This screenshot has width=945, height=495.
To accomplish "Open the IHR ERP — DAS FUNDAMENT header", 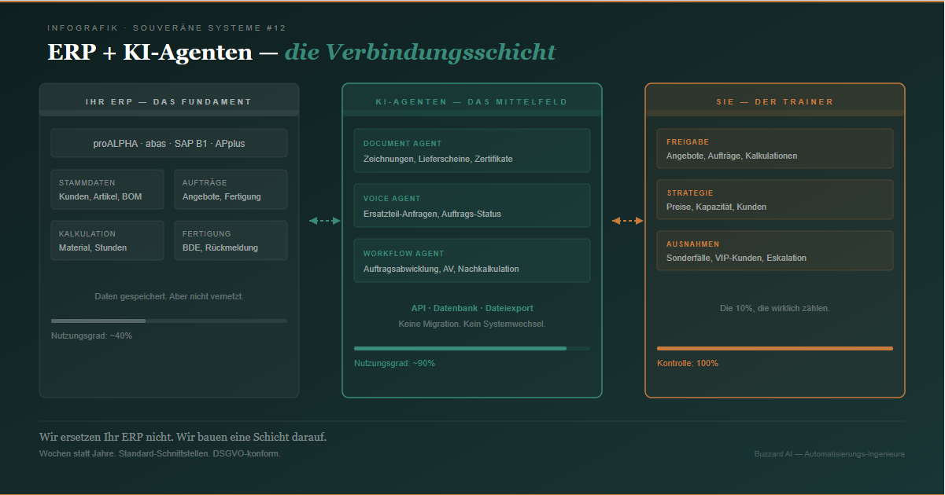I will (169, 101).
